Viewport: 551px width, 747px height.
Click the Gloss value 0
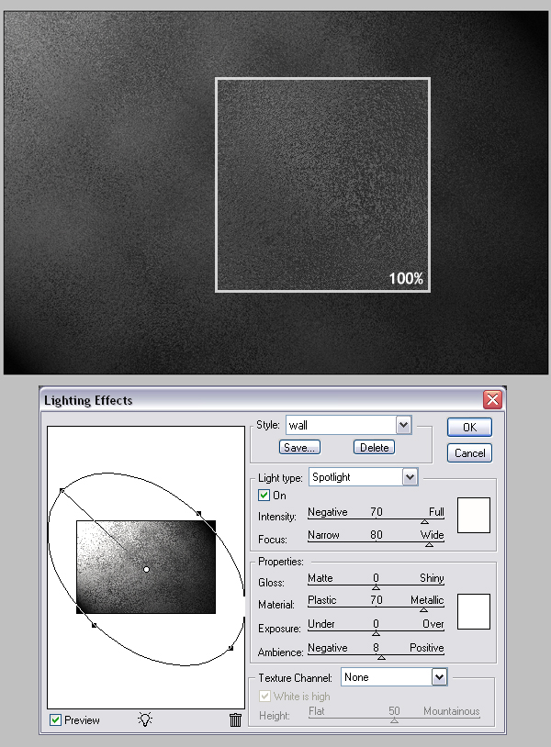click(377, 578)
